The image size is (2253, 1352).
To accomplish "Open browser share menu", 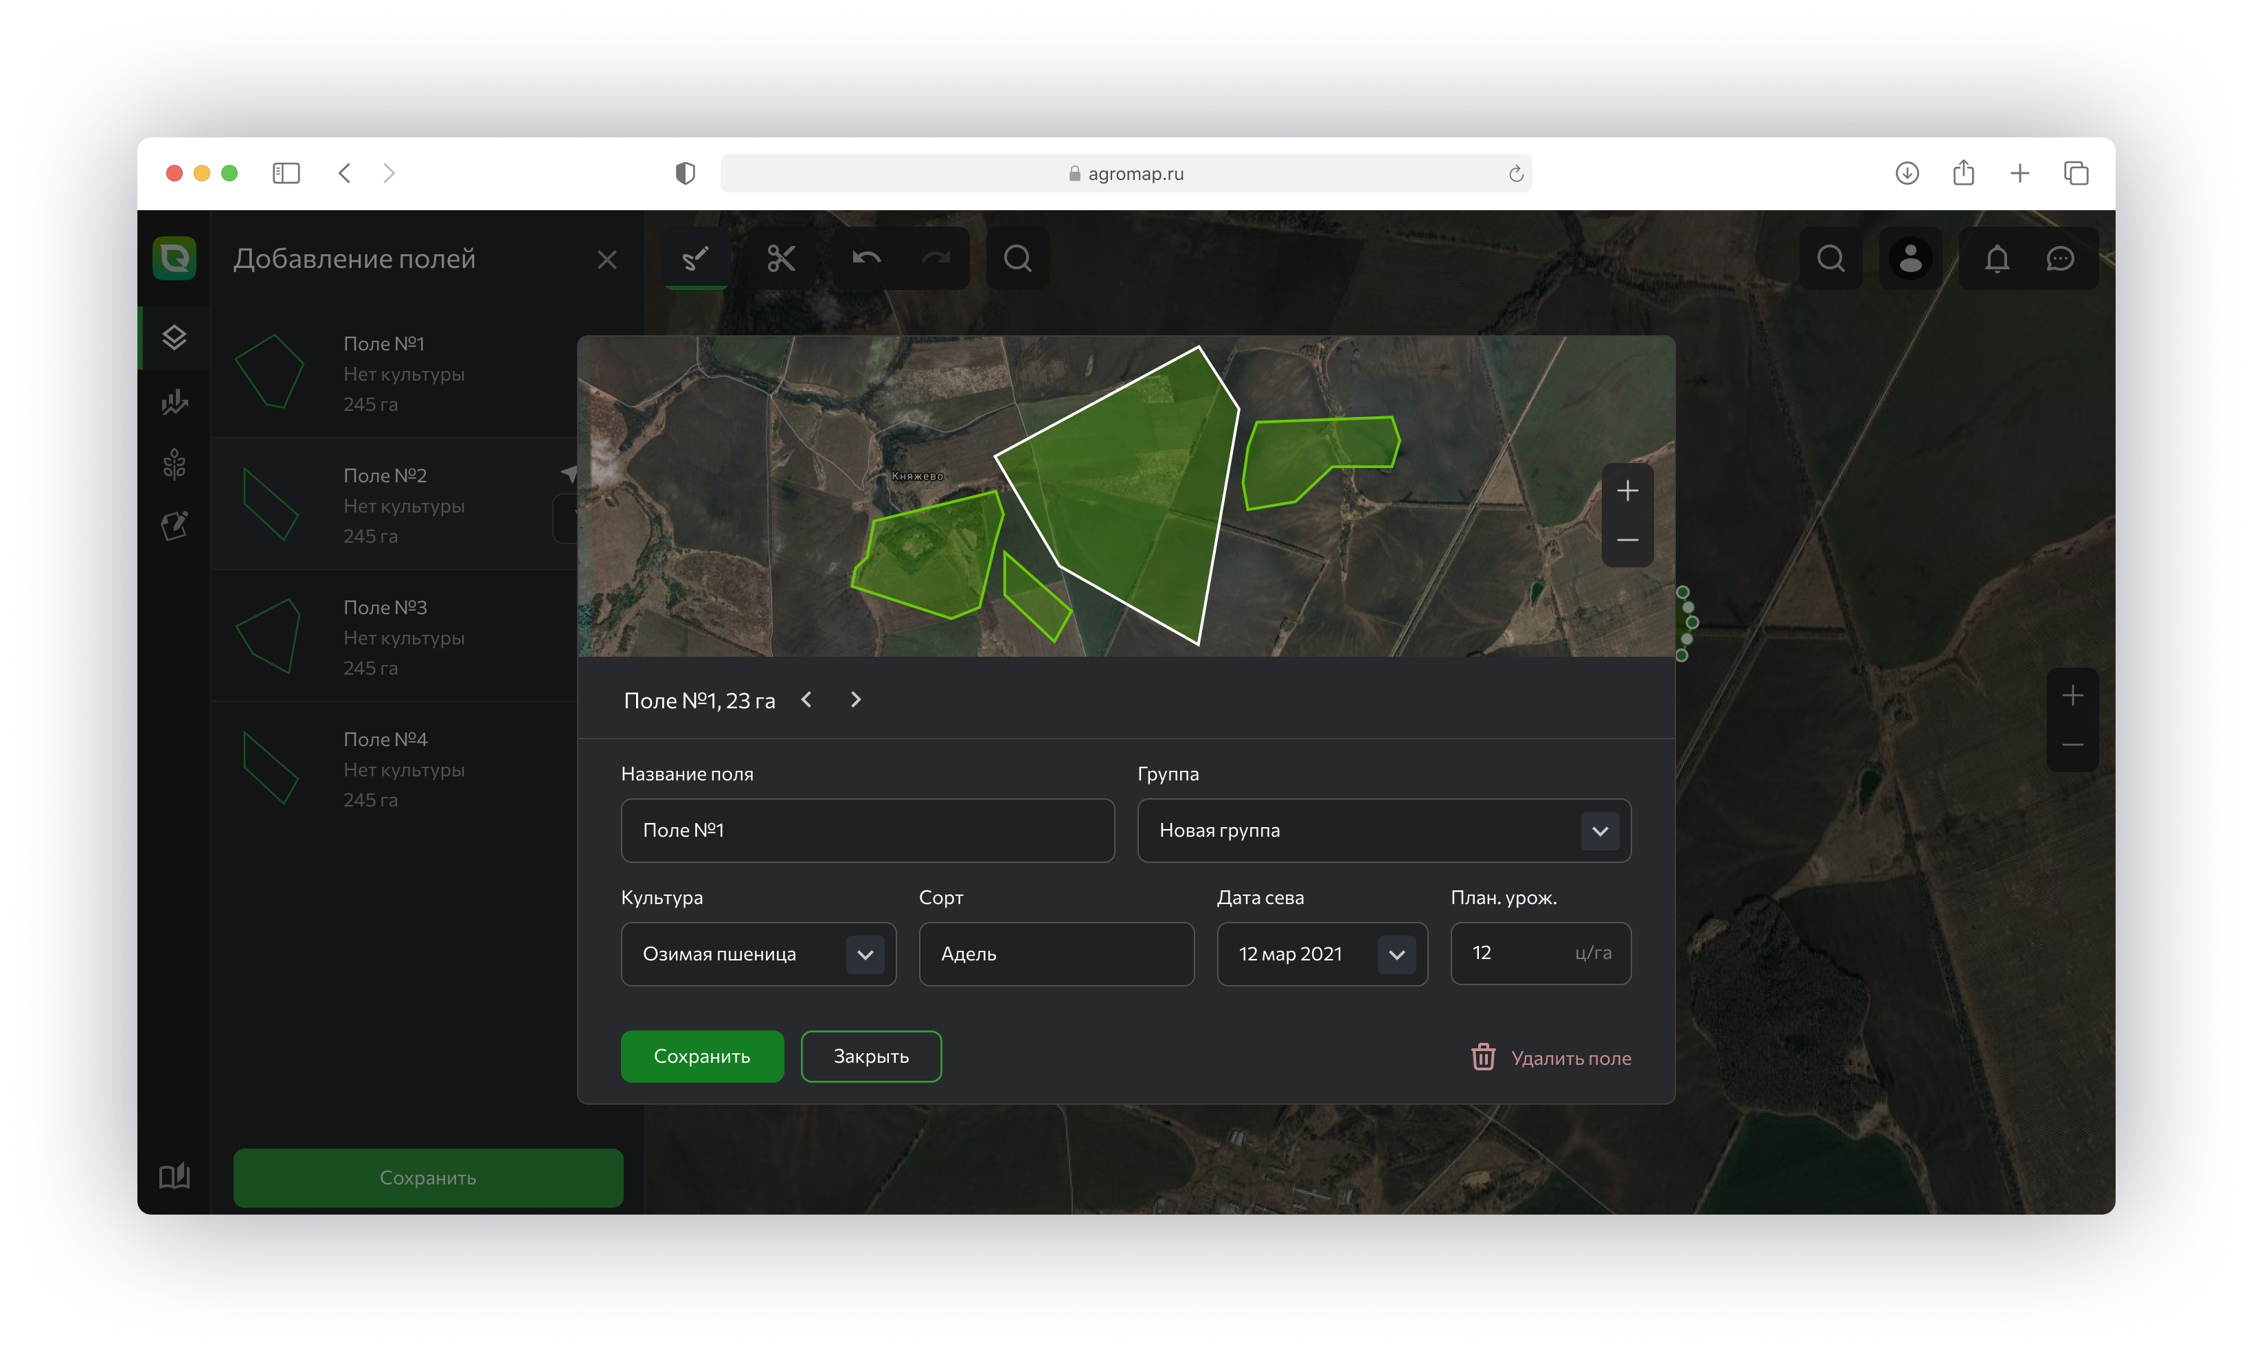I will pos(1963,172).
